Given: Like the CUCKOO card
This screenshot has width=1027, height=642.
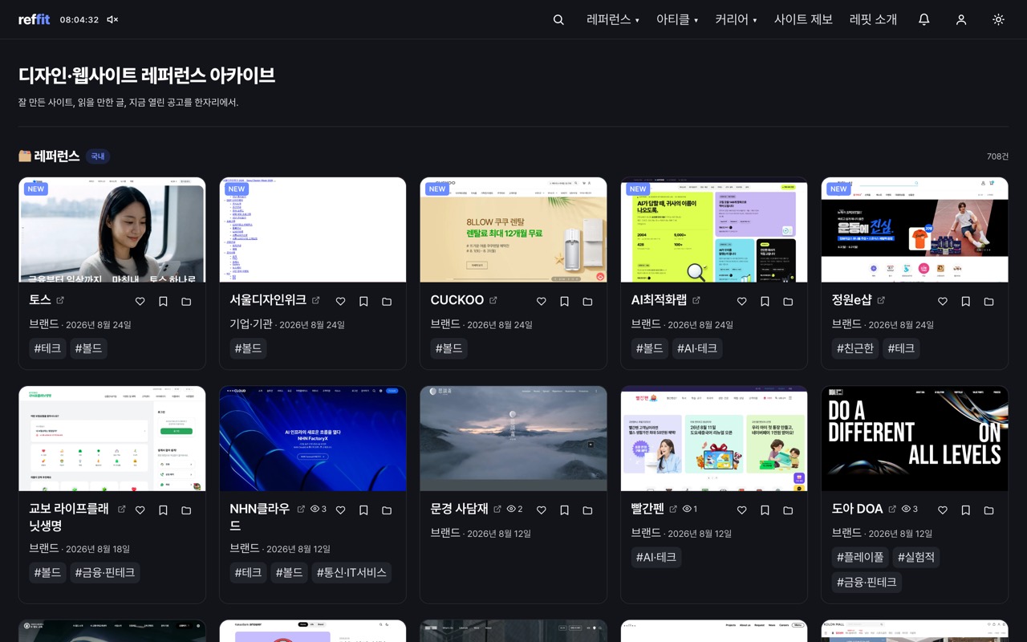Looking at the screenshot, I should (541, 302).
